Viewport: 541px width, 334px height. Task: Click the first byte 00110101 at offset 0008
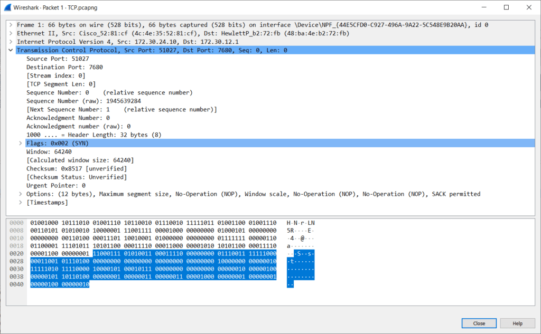44,231
